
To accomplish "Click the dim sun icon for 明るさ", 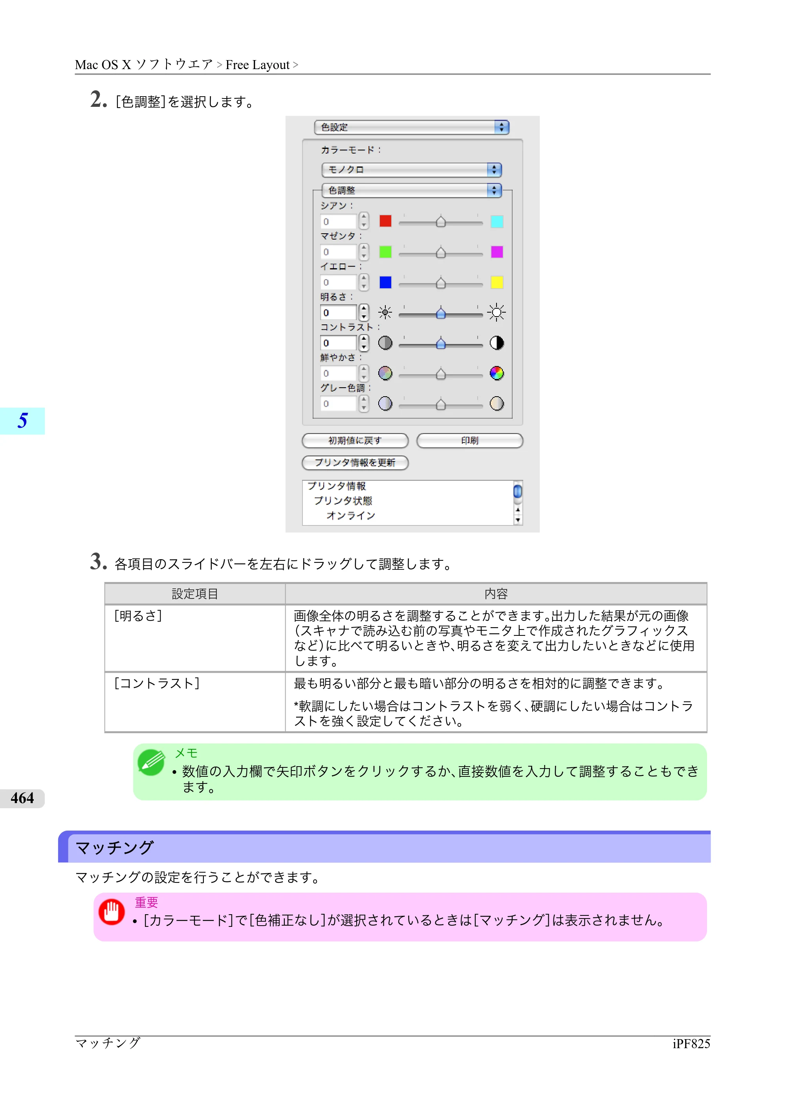I will click(x=385, y=313).
